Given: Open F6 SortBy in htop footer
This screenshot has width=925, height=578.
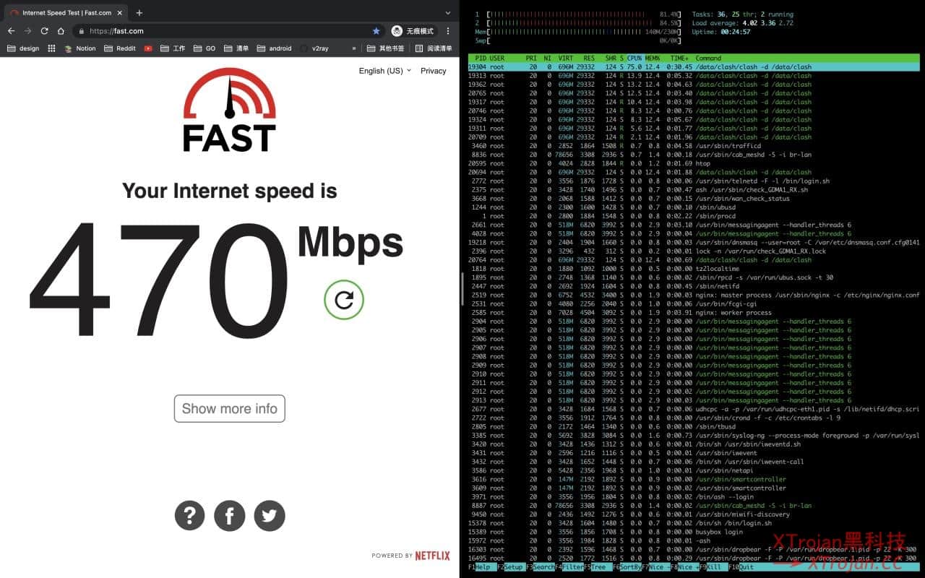Looking at the screenshot, I should tap(627, 567).
